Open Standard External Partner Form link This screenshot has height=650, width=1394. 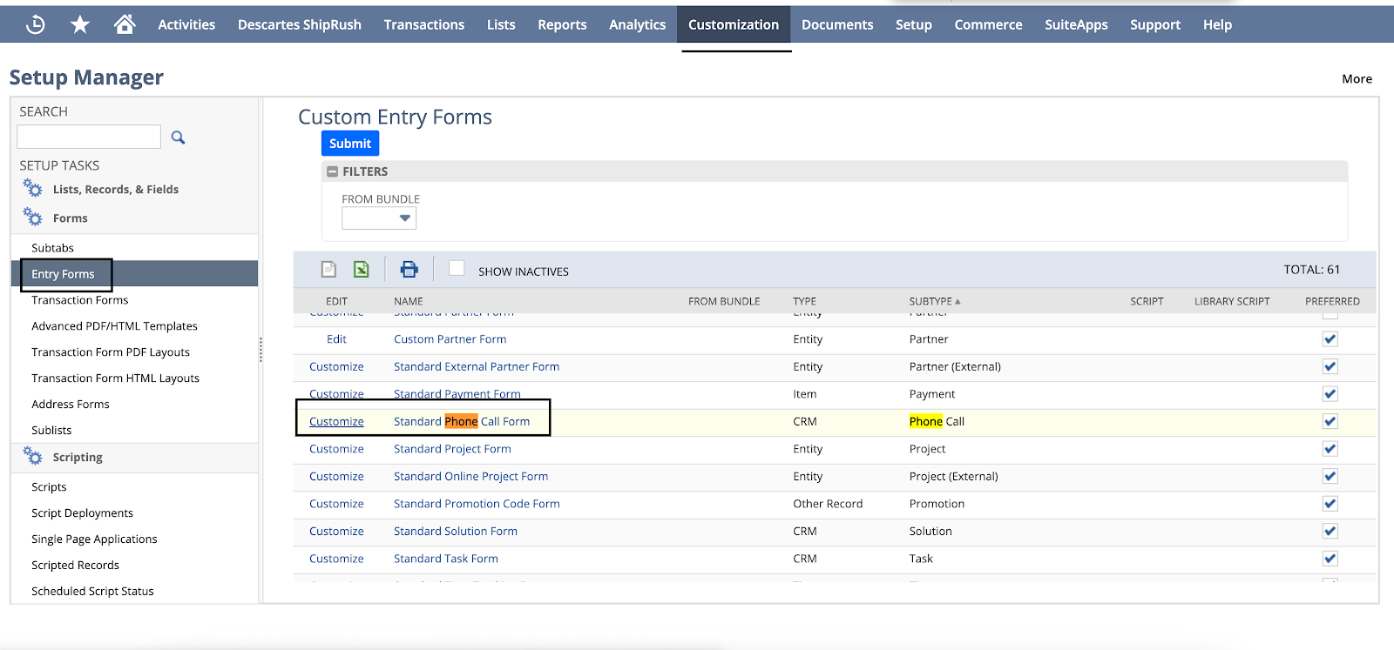click(x=477, y=366)
